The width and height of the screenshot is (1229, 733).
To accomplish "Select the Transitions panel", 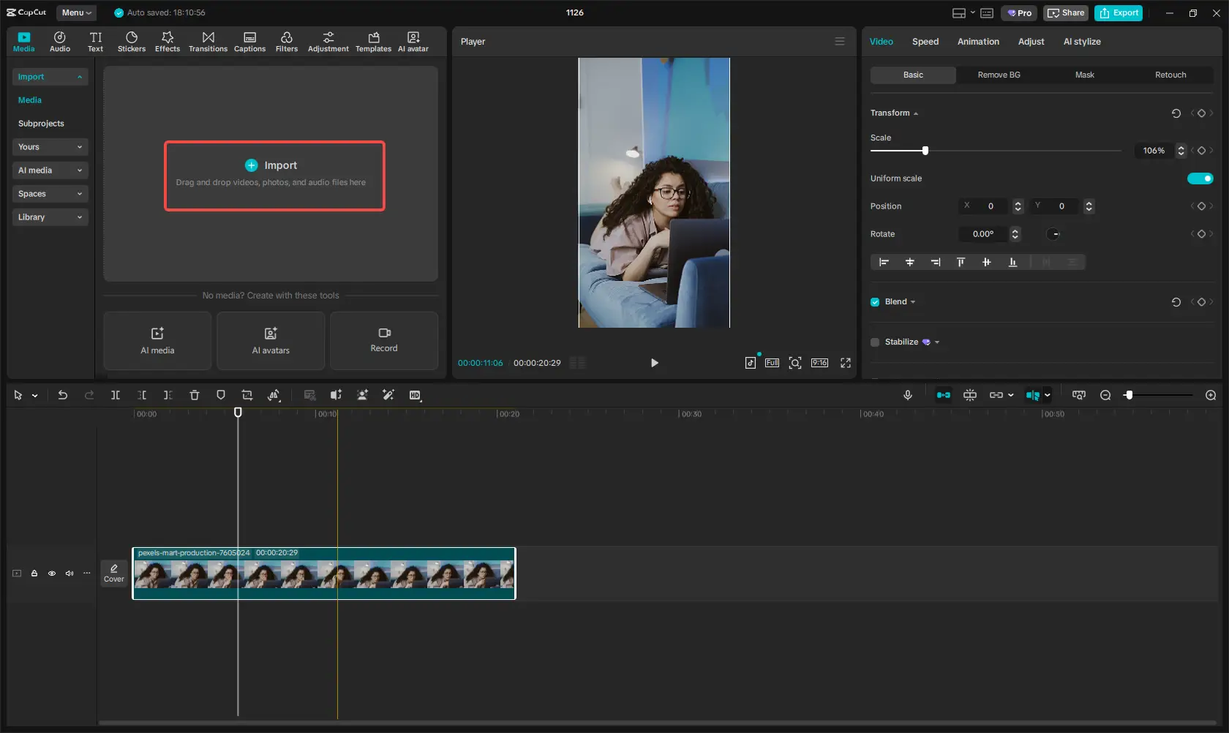I will point(208,41).
